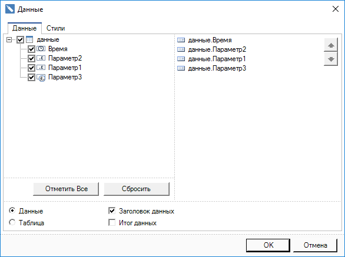345x257 pixels.
Task: Collapse the данные tree node
Action: coord(9,40)
